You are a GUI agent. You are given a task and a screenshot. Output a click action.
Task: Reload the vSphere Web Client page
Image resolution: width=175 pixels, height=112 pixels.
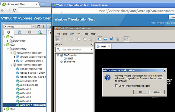tap(14, 10)
